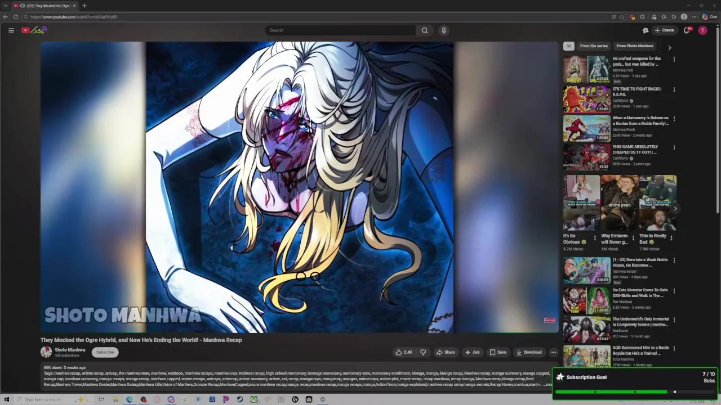Open options for 'Why Eminem will Never' short

633,238
